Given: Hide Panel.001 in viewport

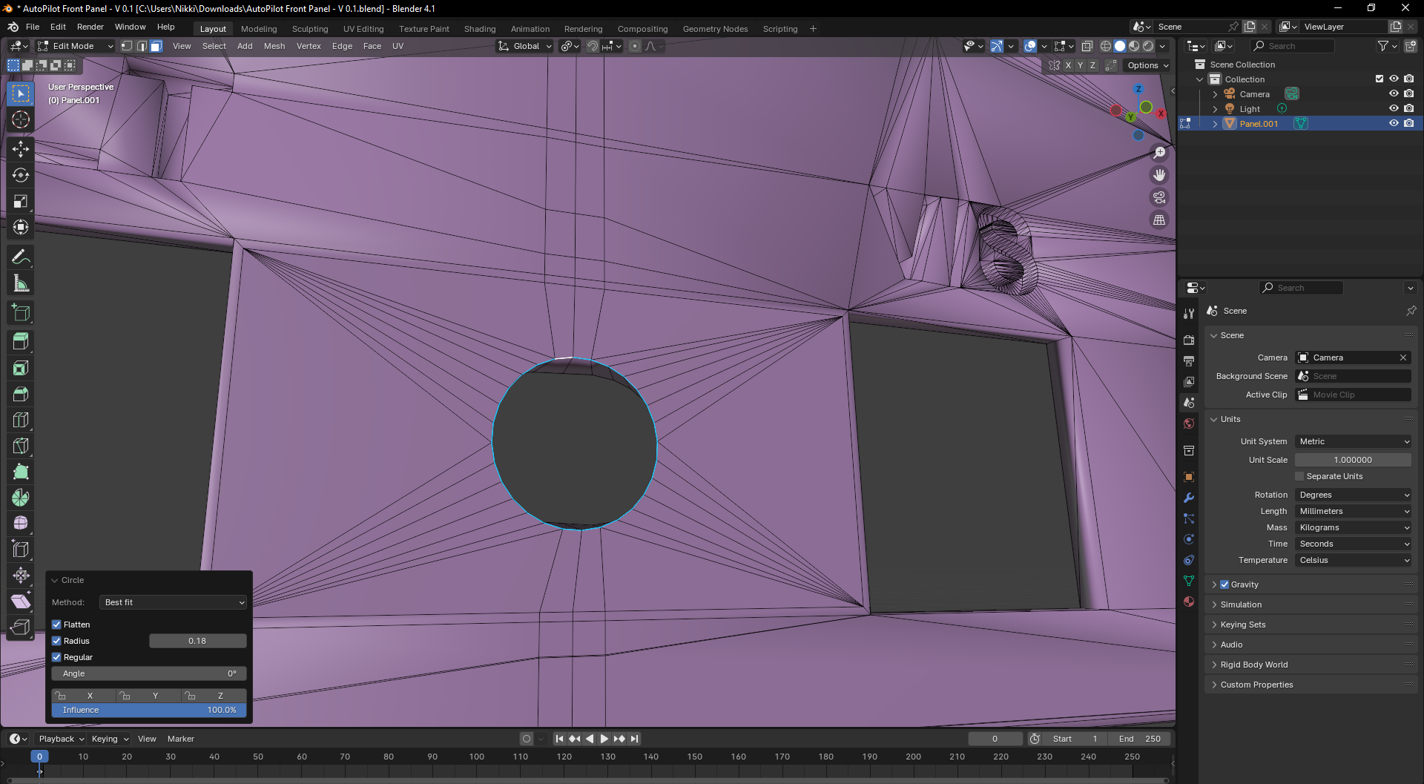Looking at the screenshot, I should point(1394,124).
